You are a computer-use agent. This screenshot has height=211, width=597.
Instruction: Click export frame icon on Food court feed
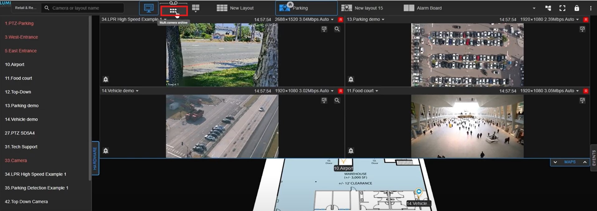[582, 100]
